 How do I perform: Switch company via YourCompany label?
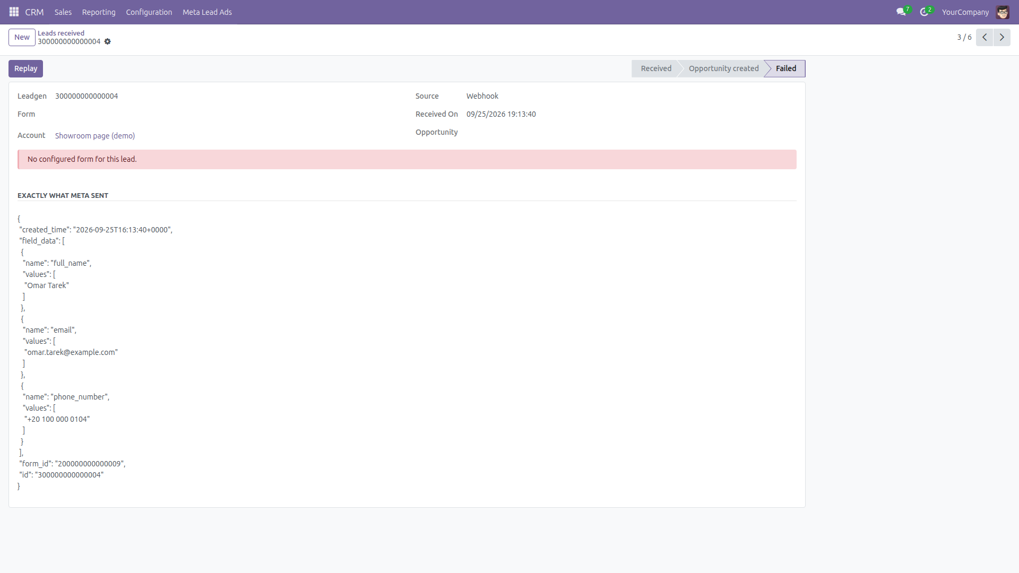pos(965,12)
